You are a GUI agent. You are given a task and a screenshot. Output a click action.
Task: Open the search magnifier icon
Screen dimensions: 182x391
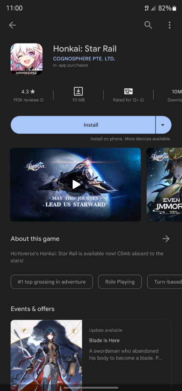(x=148, y=25)
